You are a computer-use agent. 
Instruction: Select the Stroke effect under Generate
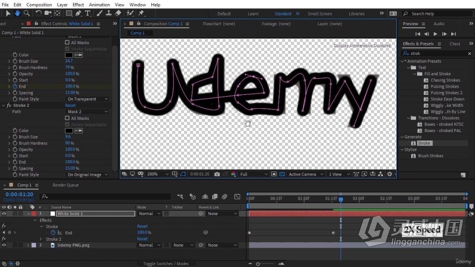pos(424,143)
